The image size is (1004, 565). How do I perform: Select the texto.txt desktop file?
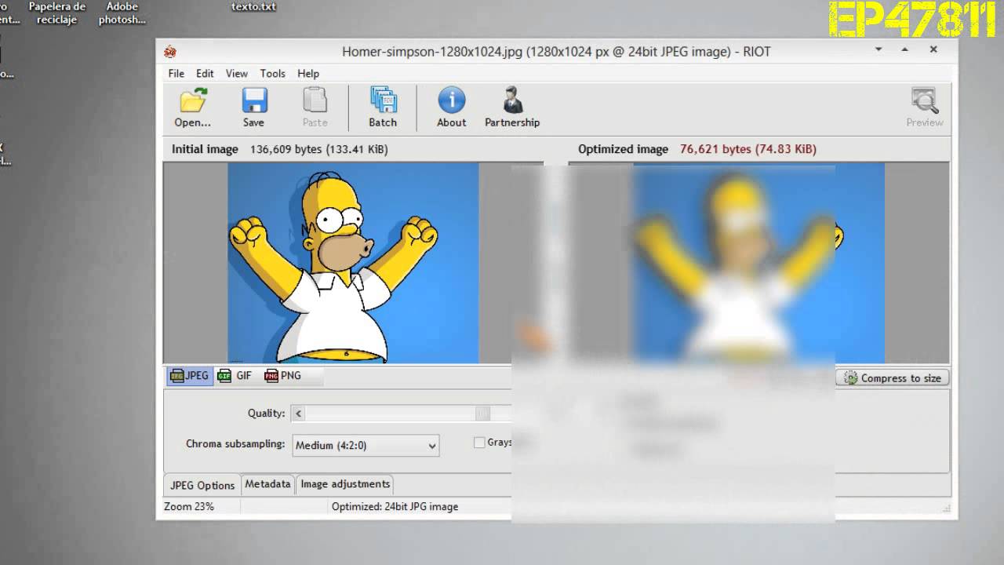pos(253,7)
